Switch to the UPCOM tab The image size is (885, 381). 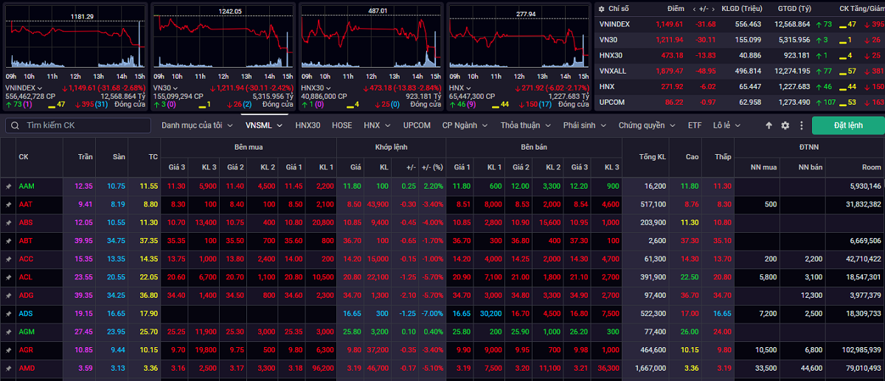[417, 125]
